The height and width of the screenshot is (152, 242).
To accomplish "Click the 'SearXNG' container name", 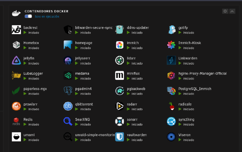I will pyautogui.click(x=82, y=120).
